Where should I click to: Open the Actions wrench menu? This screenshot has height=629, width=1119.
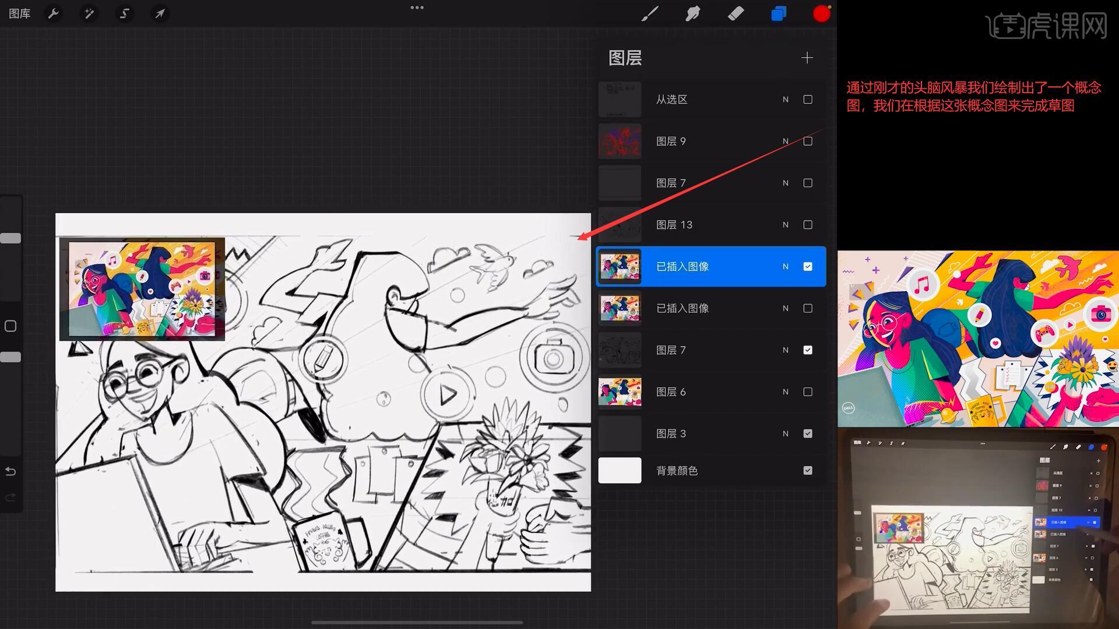tap(54, 13)
